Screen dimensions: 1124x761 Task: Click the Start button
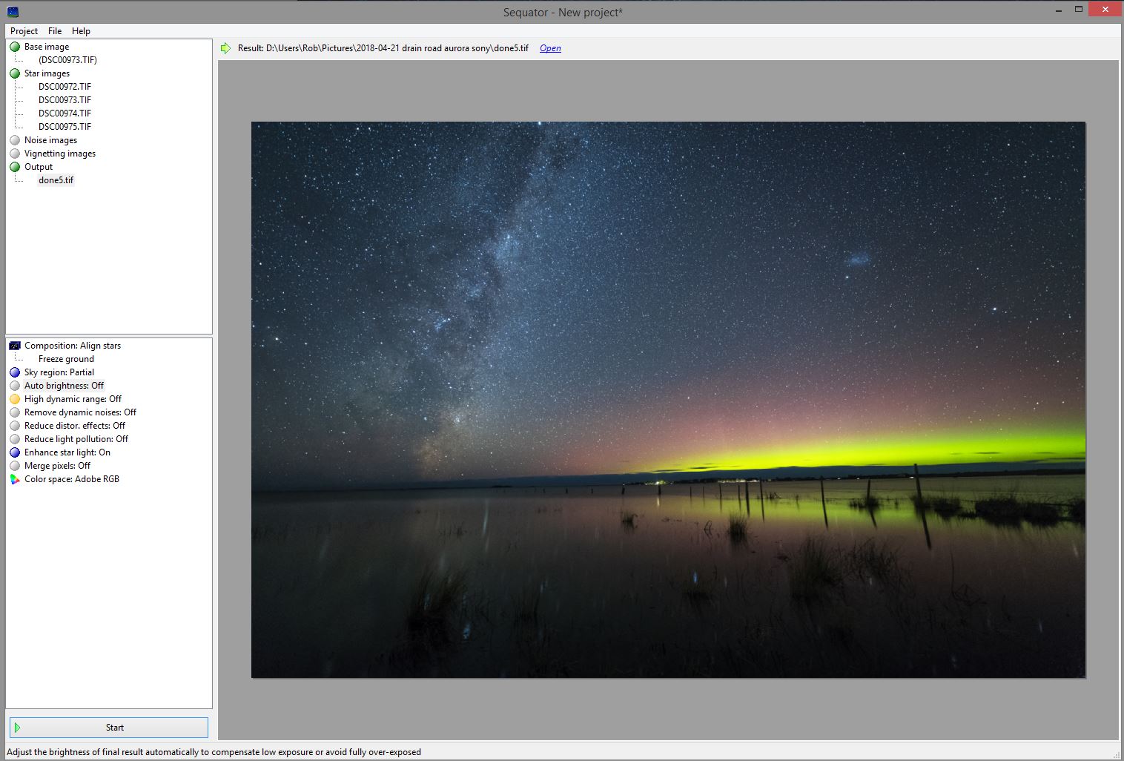click(x=109, y=728)
